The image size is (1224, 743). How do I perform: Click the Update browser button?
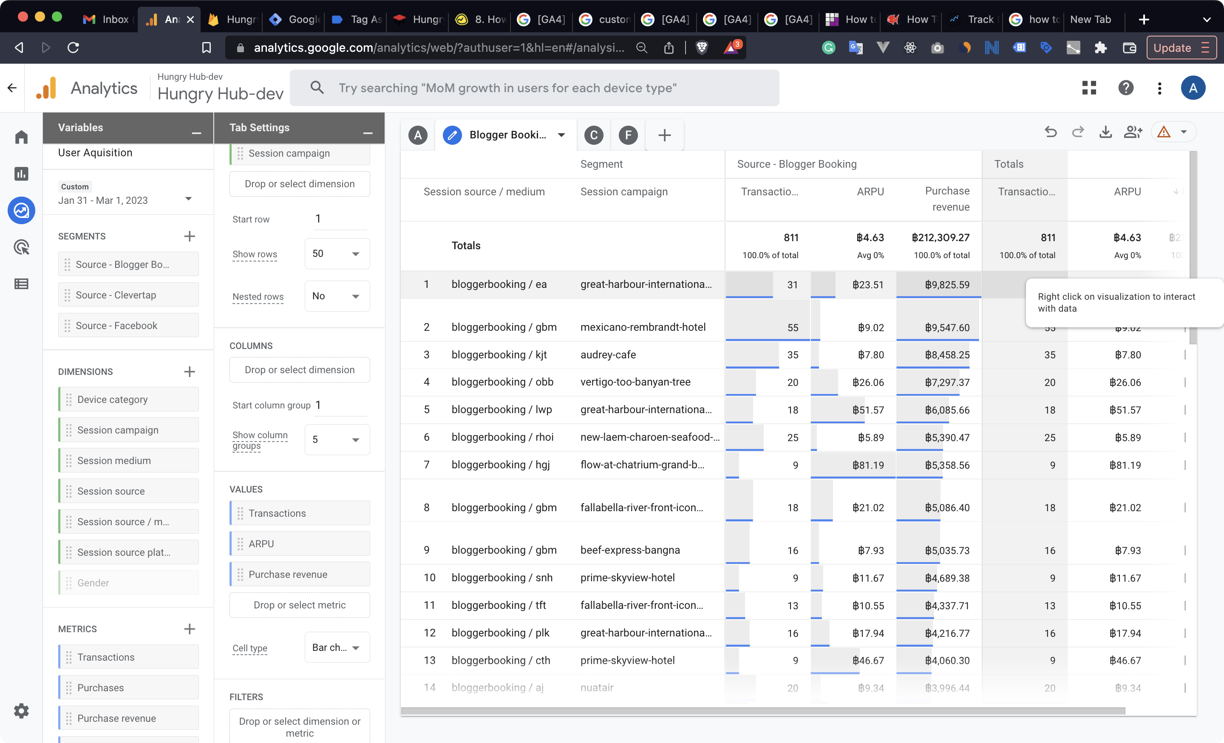pos(1181,48)
